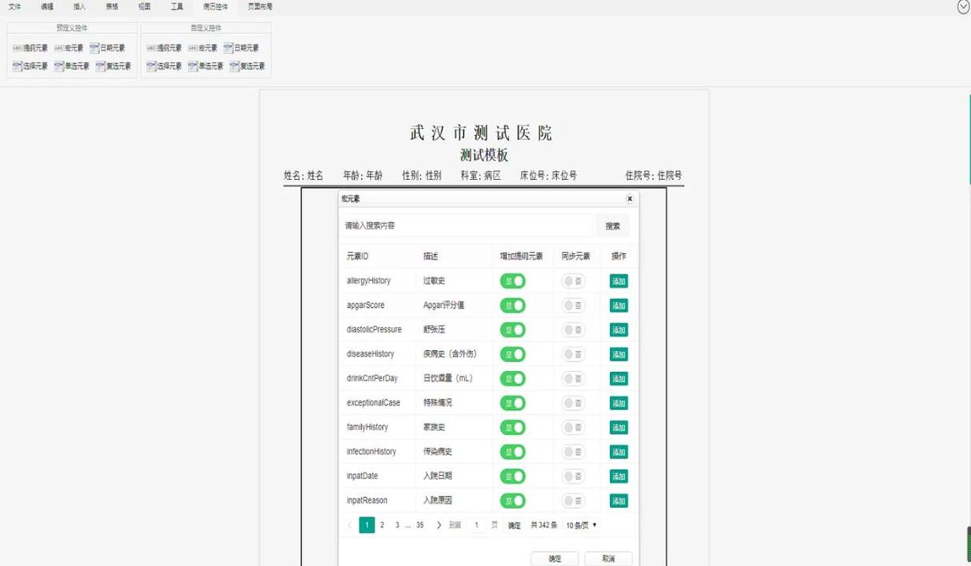Screen dimensions: 971x566
Task: Focus the 请输入搜索内容 search field
Action: coord(467,226)
